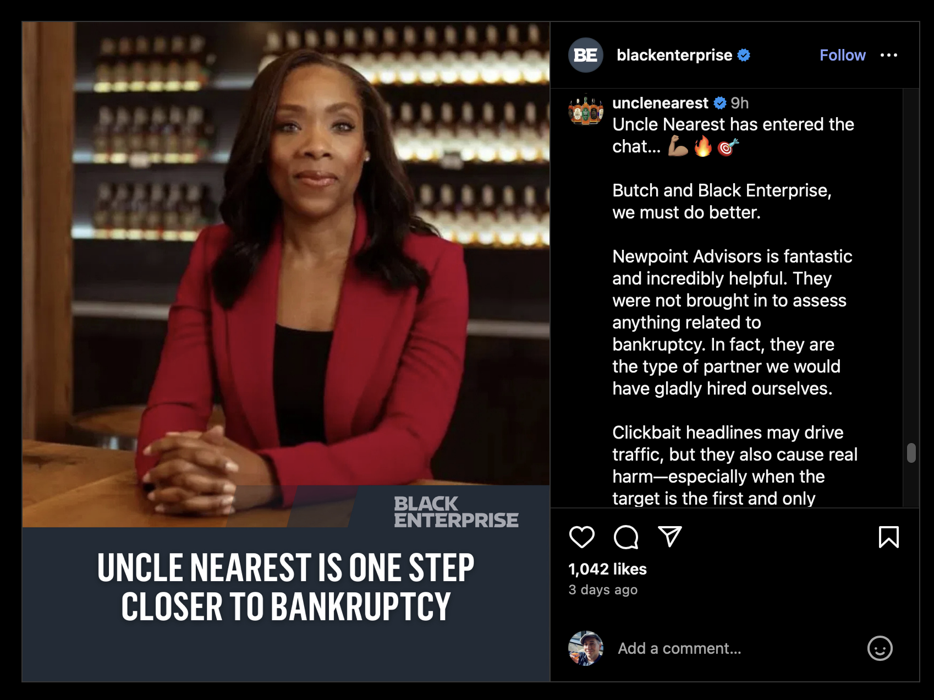Image resolution: width=934 pixels, height=700 pixels.
Task: Click the comments scrollbar thumb
Action: click(x=911, y=453)
